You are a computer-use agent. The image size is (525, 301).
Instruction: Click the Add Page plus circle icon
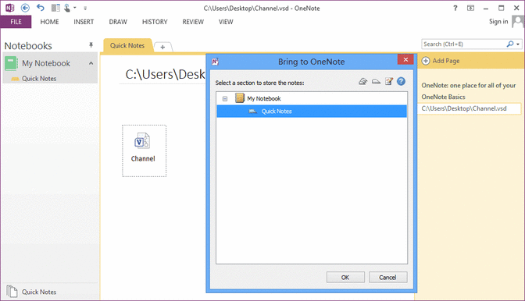[426, 61]
